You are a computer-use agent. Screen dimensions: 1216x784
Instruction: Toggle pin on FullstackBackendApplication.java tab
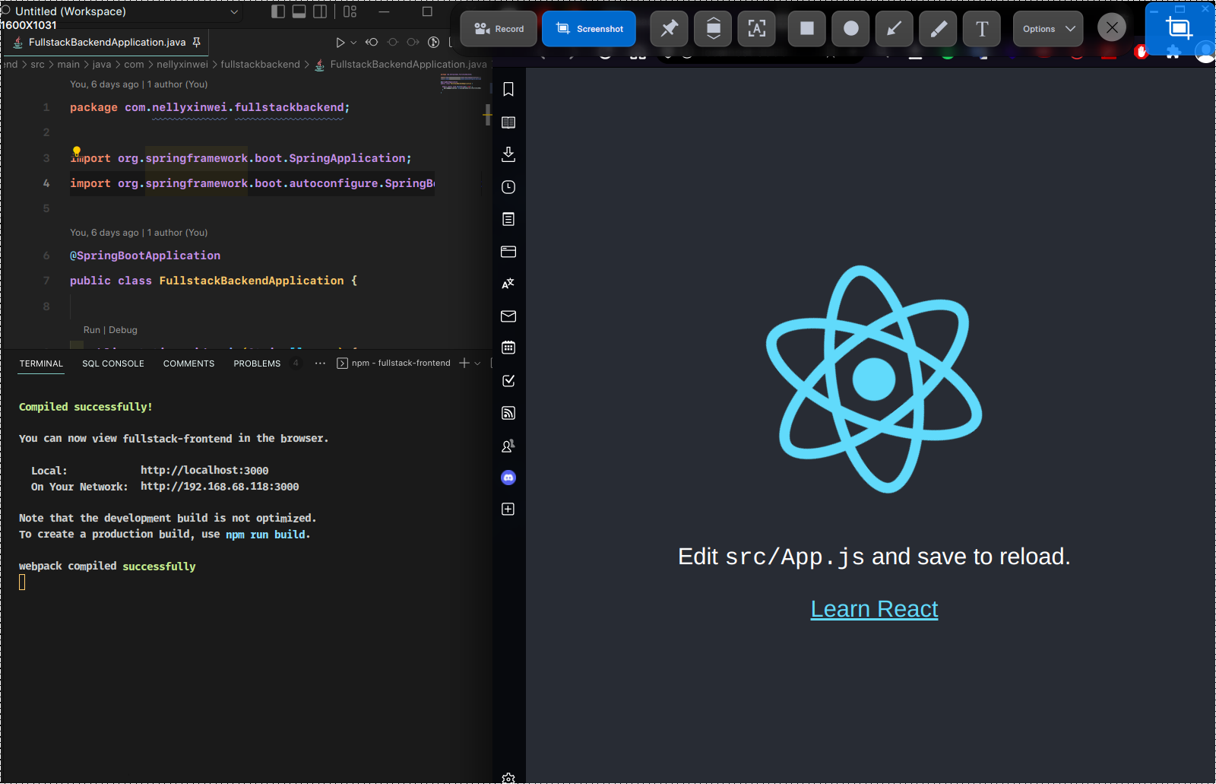pos(197,43)
